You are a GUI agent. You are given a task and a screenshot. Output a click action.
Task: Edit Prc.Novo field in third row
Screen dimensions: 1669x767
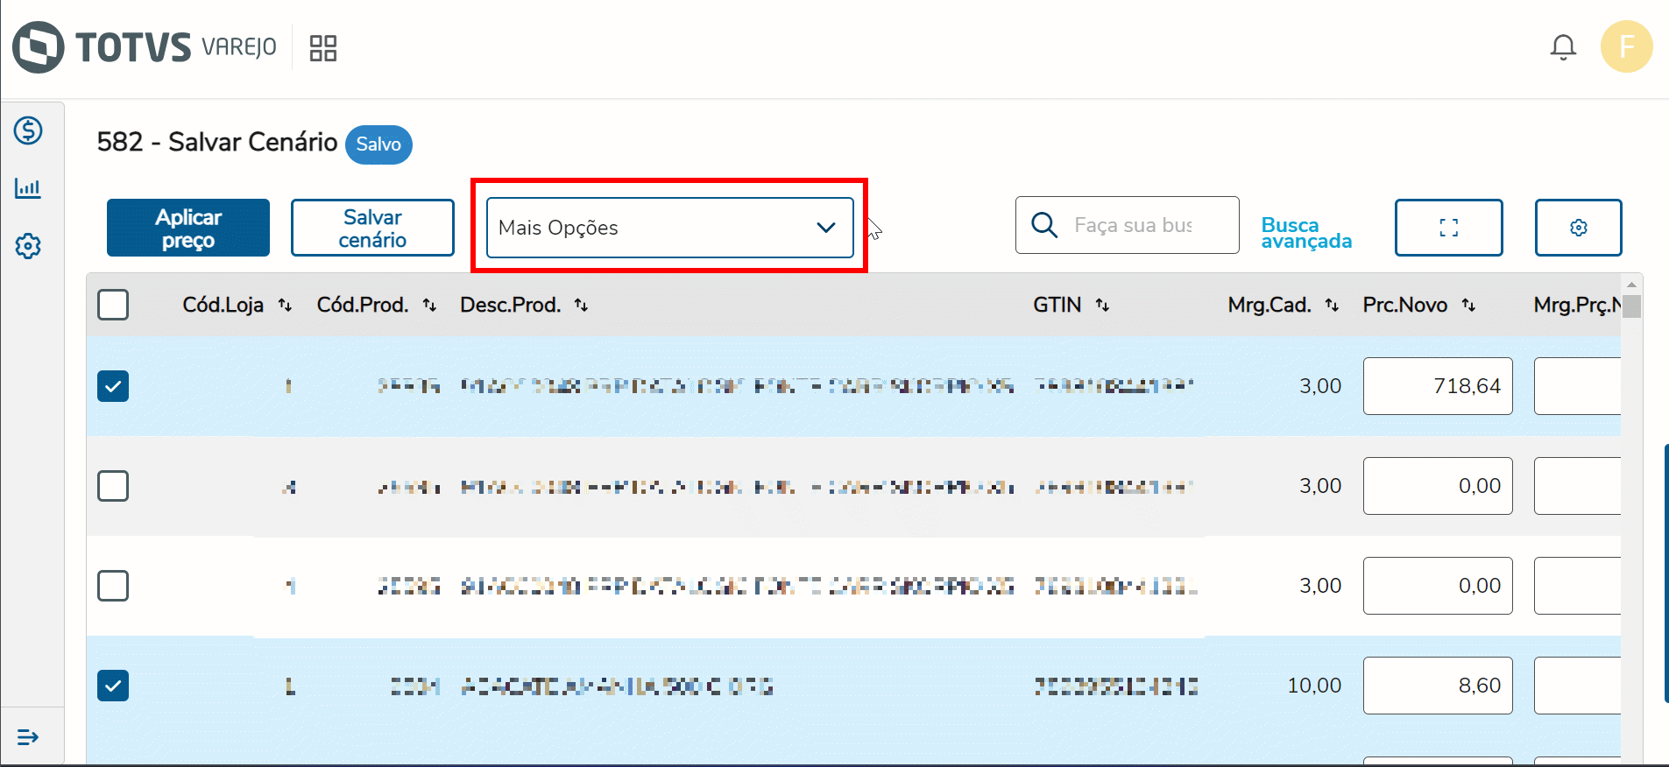click(x=1438, y=586)
